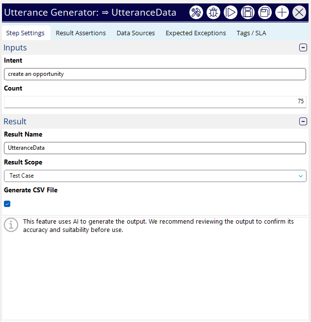Collapse the Result section
This screenshot has width=311, height=322.
tap(303, 121)
